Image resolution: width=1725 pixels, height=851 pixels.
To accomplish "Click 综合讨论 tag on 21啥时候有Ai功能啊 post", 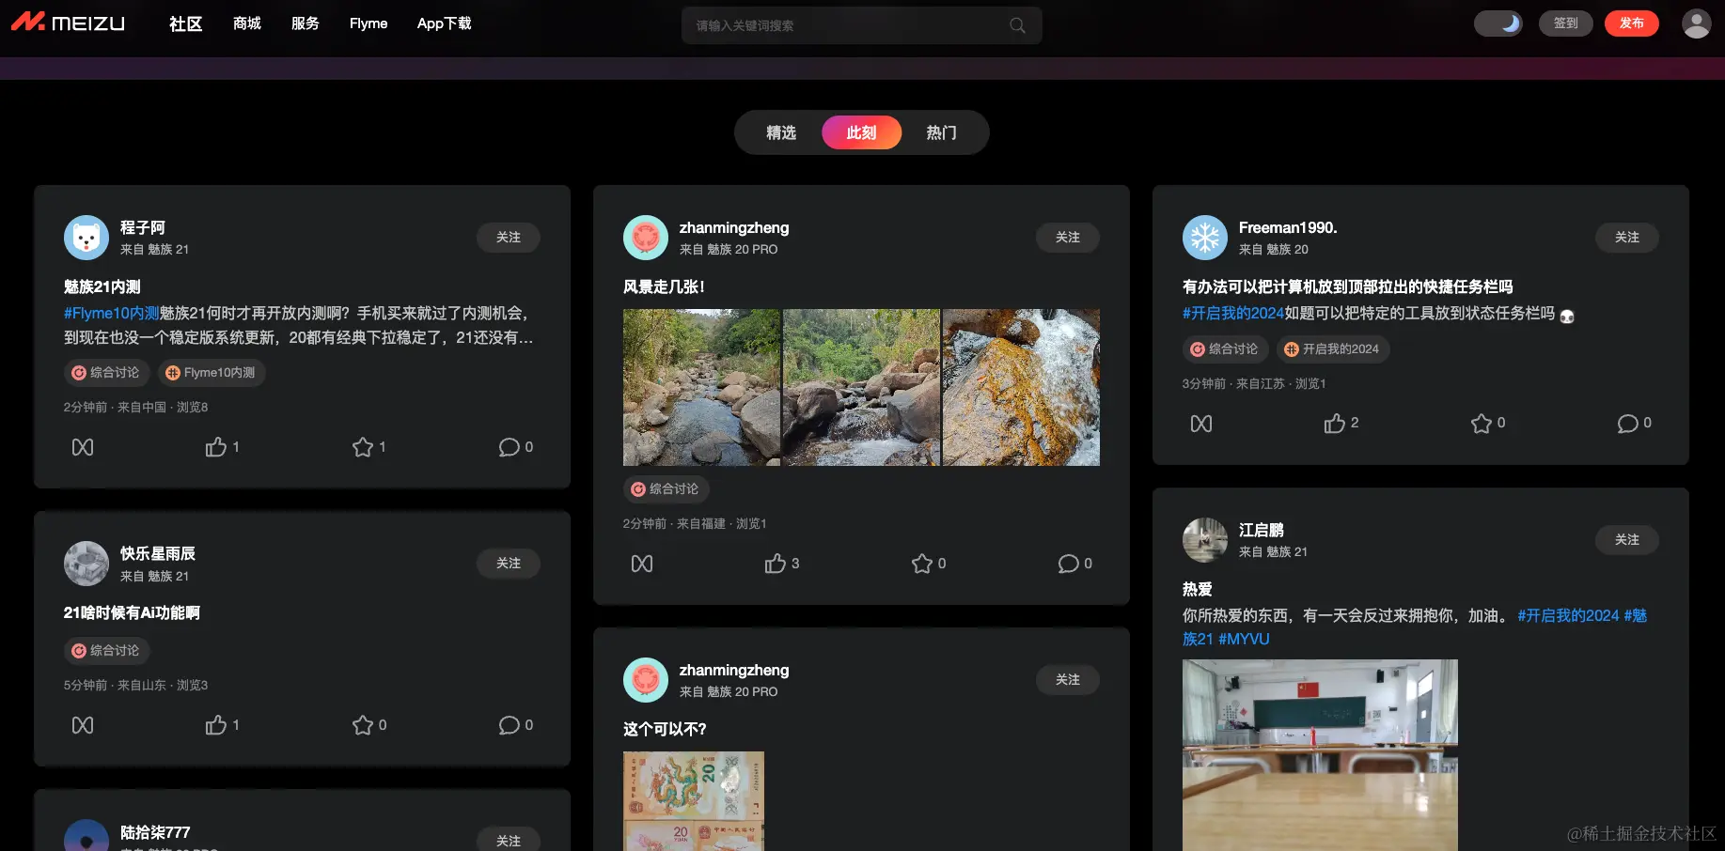I will [106, 651].
